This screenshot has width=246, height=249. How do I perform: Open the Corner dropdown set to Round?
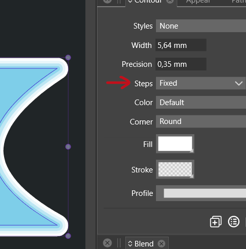[201, 121]
